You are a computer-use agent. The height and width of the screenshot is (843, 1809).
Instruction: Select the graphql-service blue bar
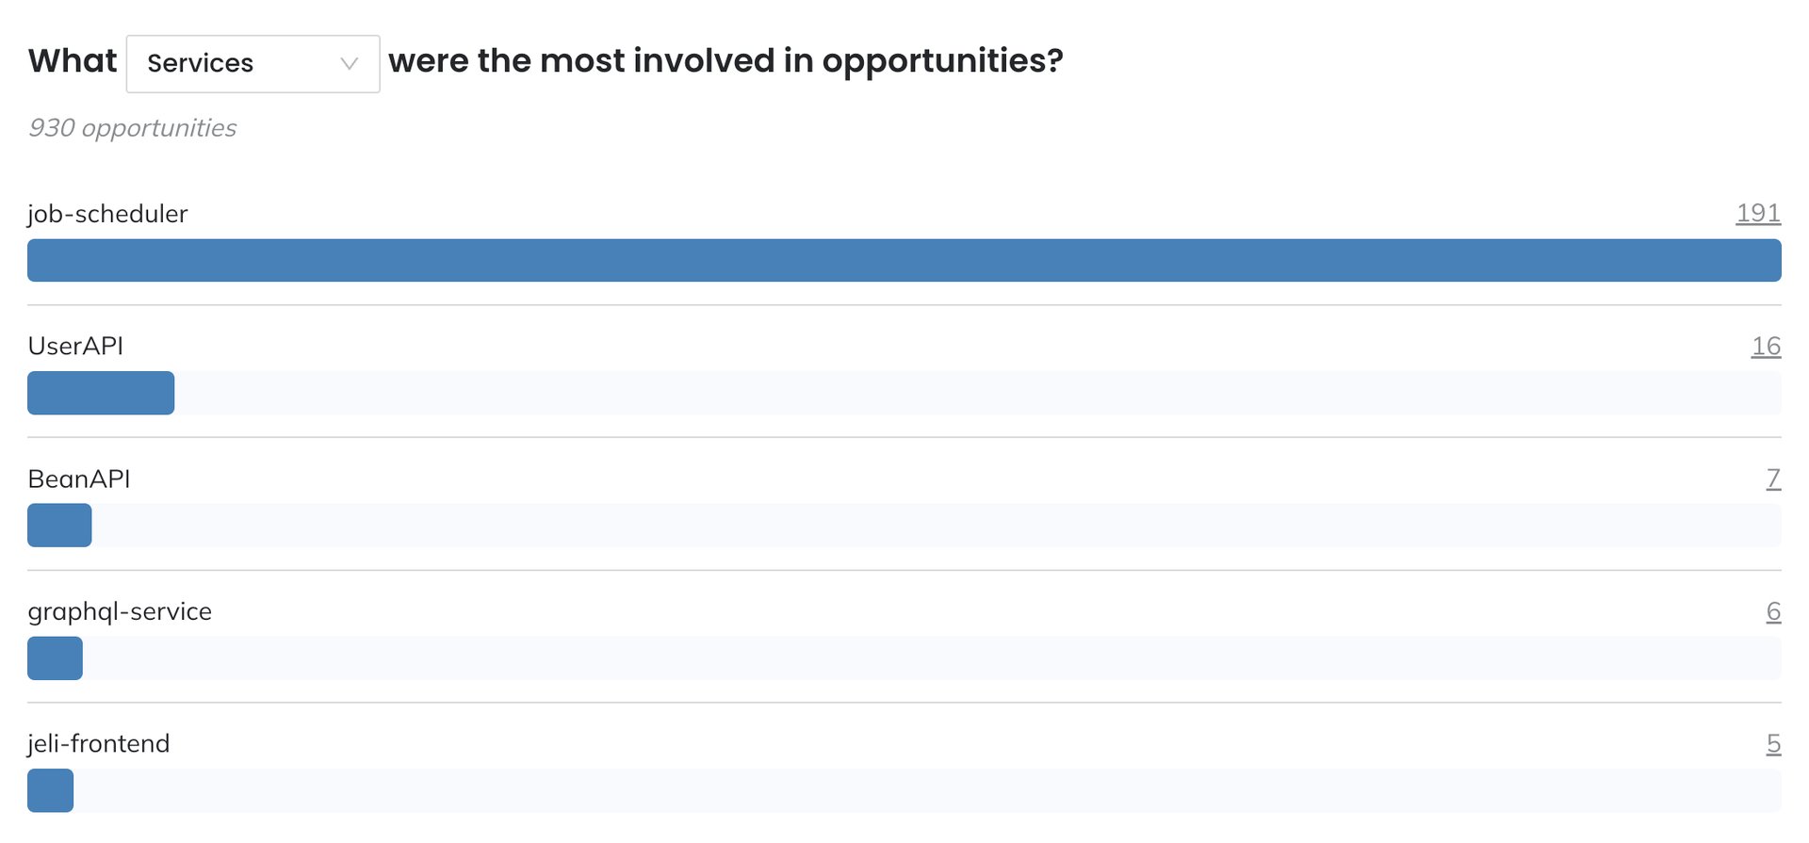[55, 658]
